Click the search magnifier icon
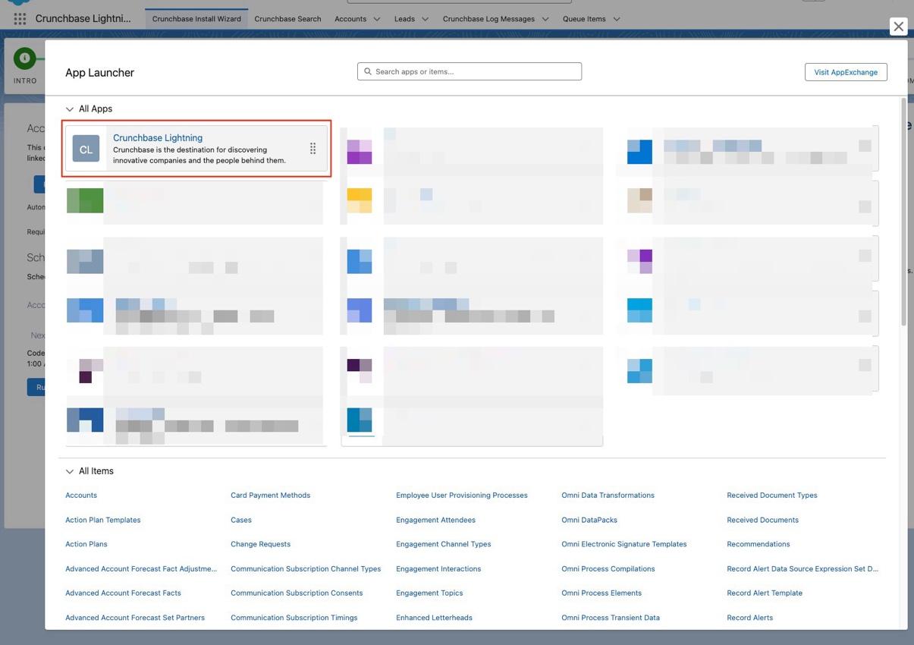The height and width of the screenshot is (645, 914). tap(368, 71)
